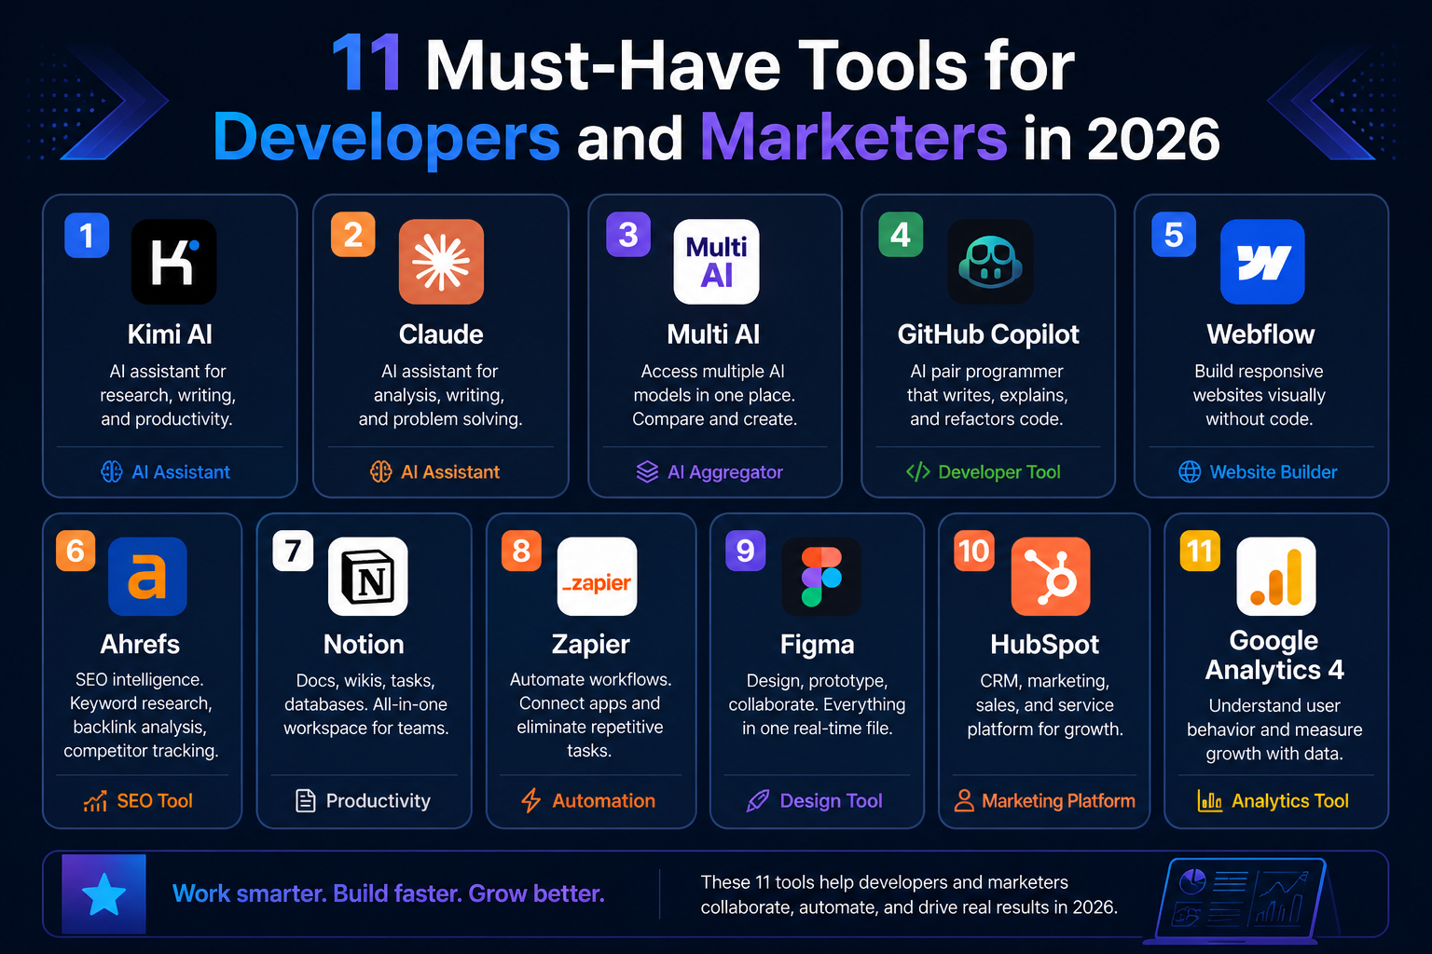Click the 'Zapier' card title text
The width and height of the screenshot is (1432, 954).
click(x=591, y=645)
